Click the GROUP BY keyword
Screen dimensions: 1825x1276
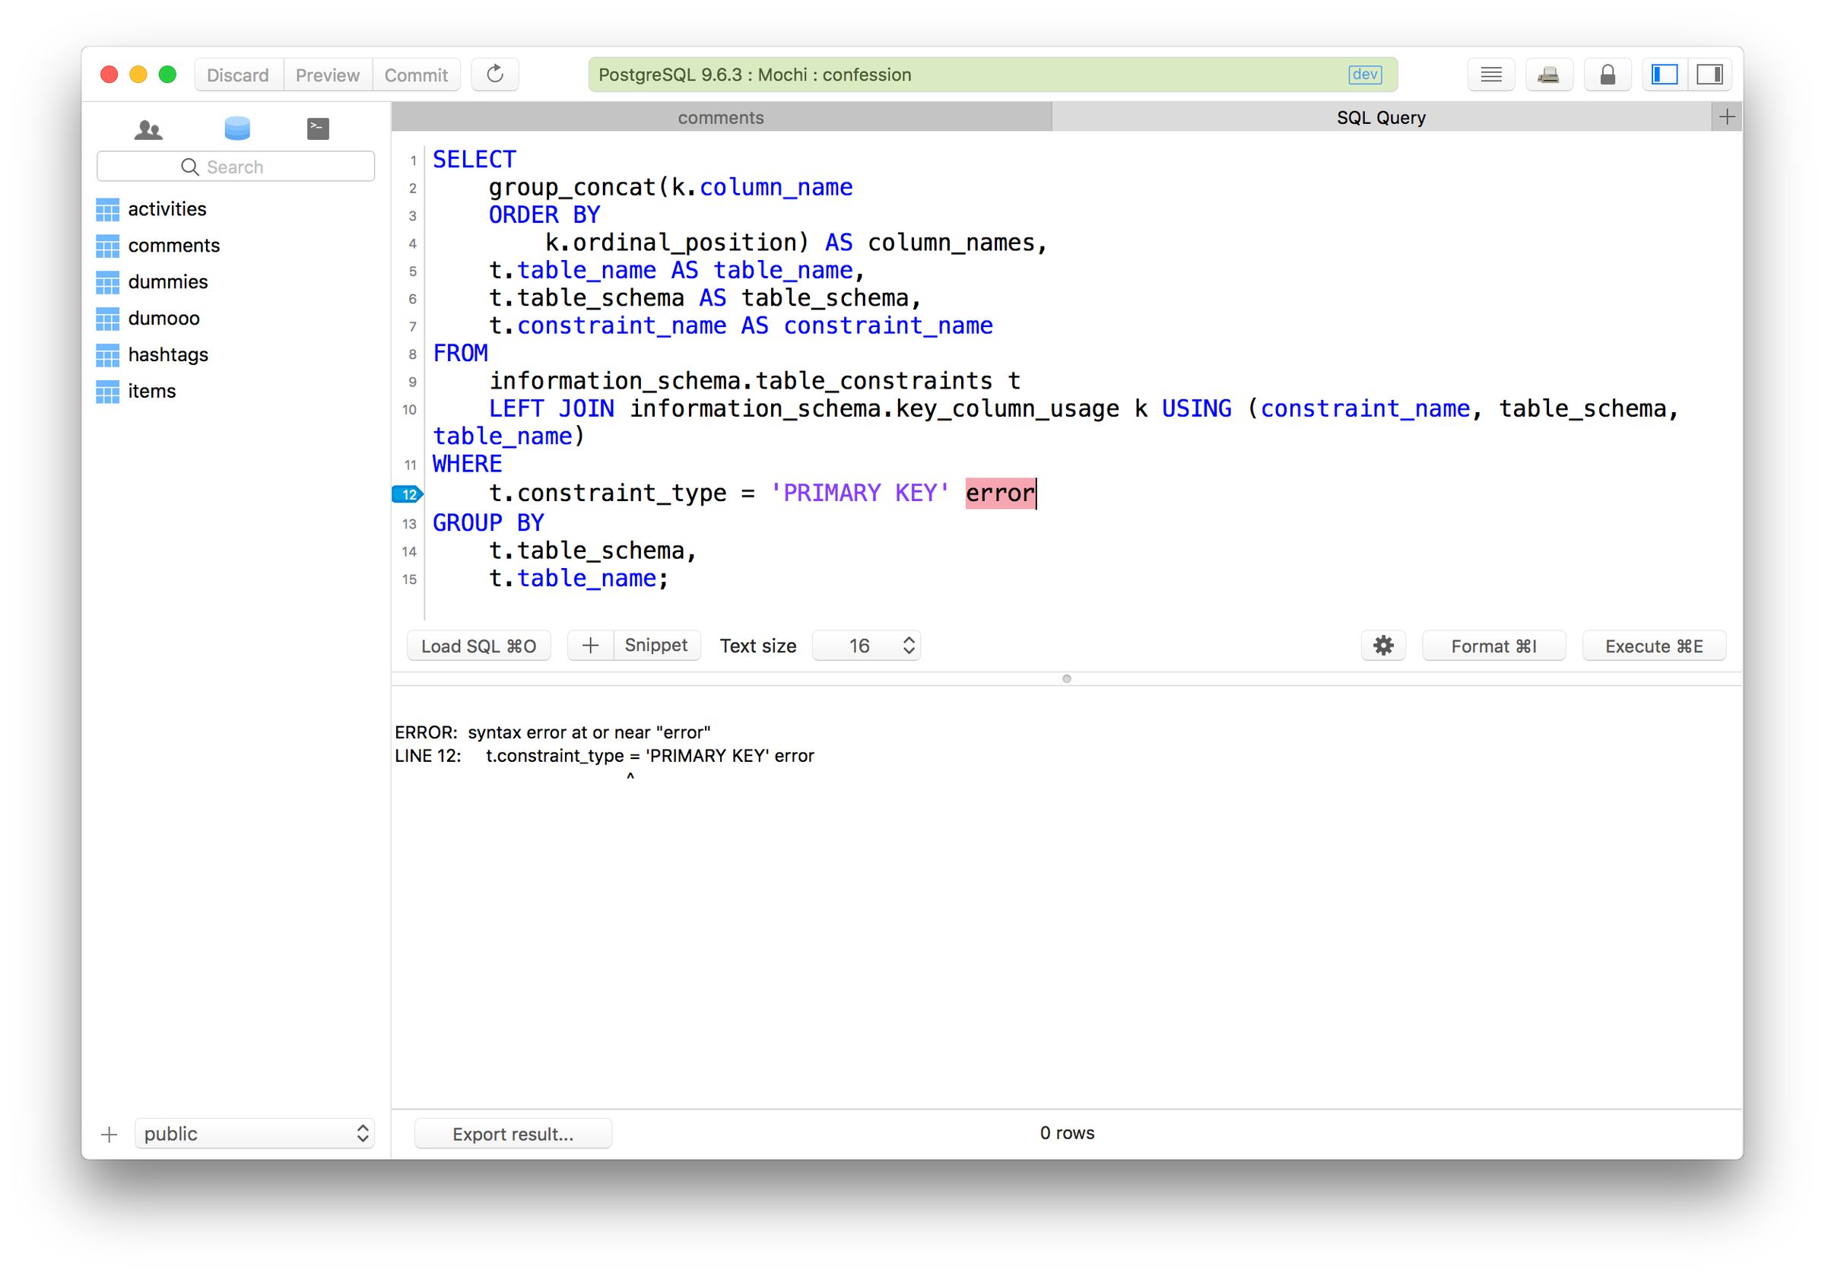488,523
